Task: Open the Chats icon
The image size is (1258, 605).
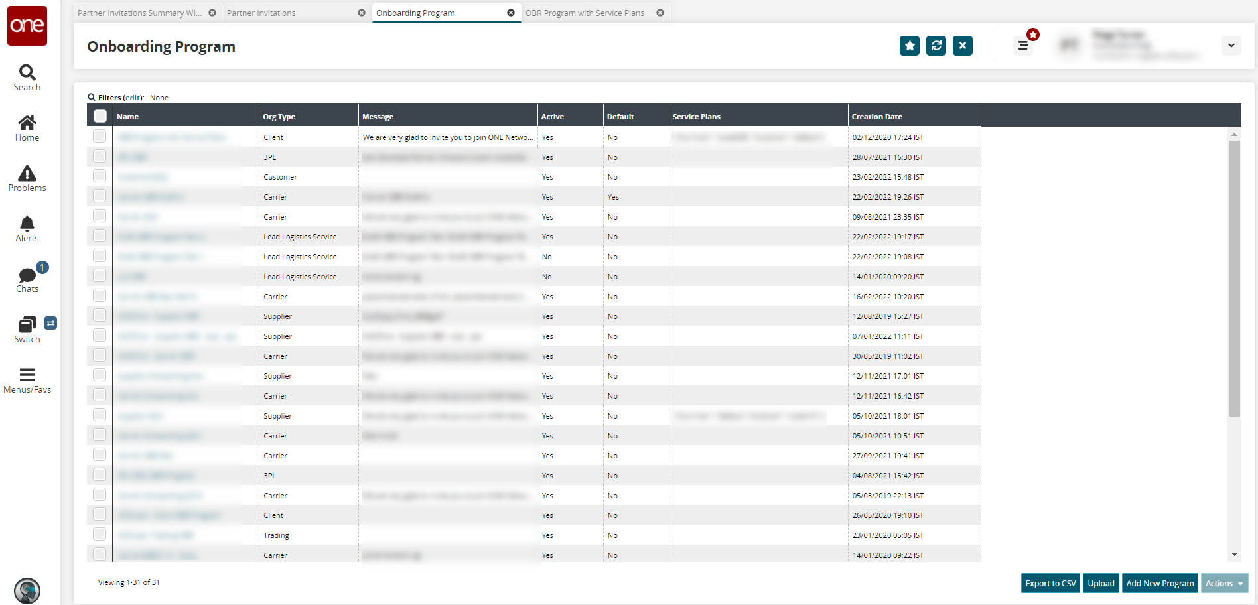Action: [x=27, y=280]
